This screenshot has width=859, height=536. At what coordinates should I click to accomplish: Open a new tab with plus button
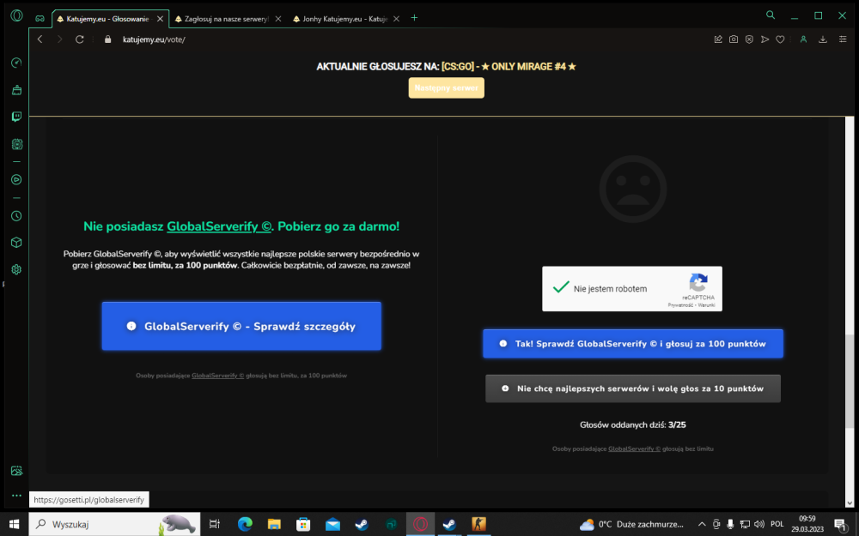tap(414, 18)
